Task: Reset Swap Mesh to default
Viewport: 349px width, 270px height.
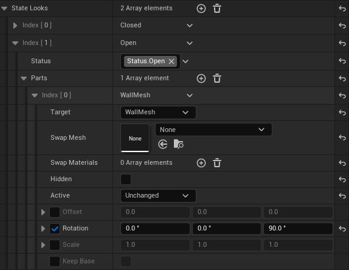Action: click(342, 137)
